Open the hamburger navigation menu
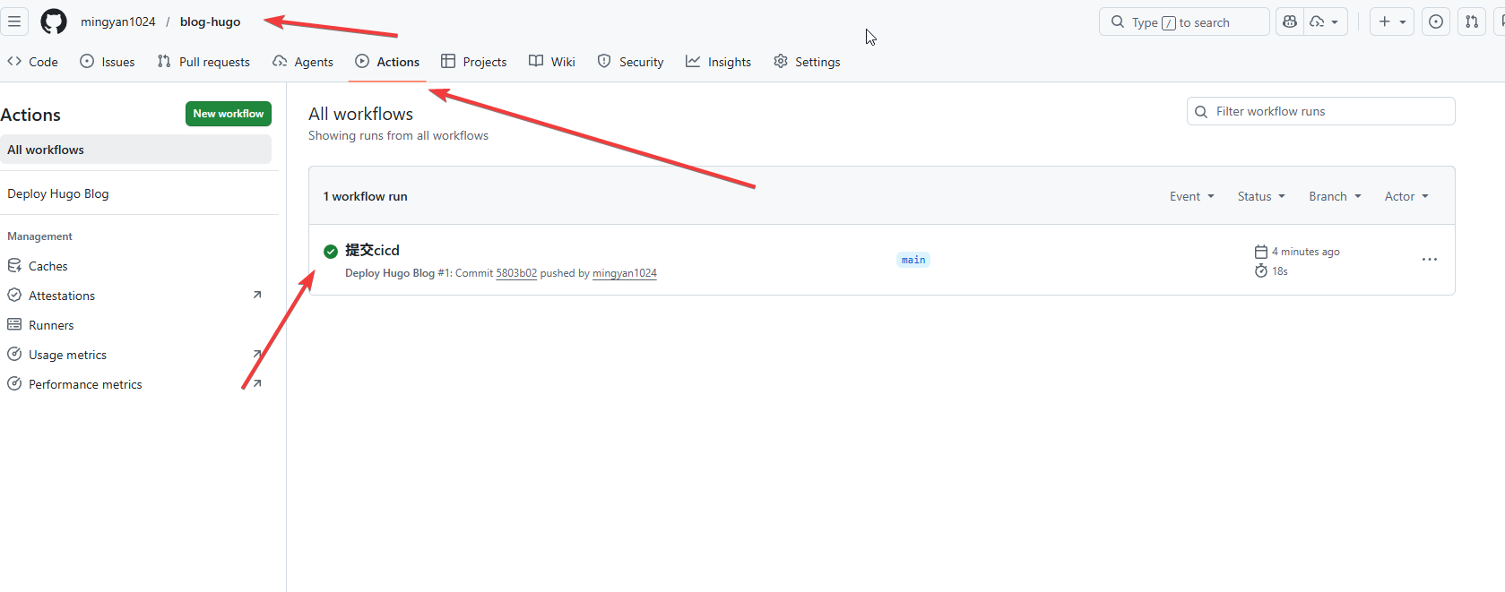Screen dimensions: 1505x592 14,21
